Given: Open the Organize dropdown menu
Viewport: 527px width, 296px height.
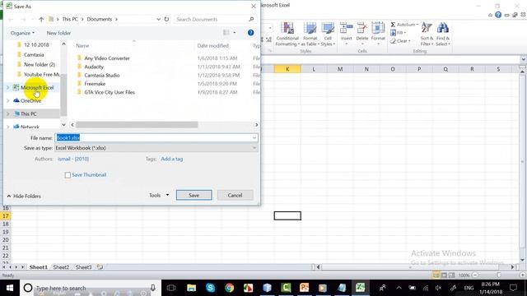Looking at the screenshot, I should (x=22, y=33).
